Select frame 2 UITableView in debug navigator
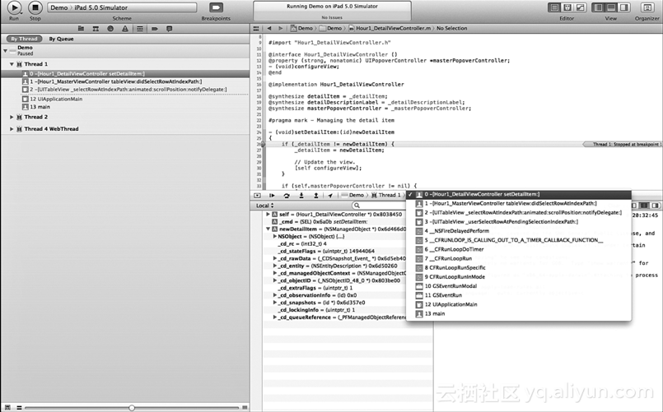The width and height of the screenshot is (663, 412). click(125, 90)
